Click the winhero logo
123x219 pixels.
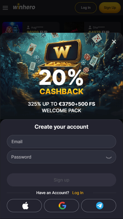(x=24, y=7)
